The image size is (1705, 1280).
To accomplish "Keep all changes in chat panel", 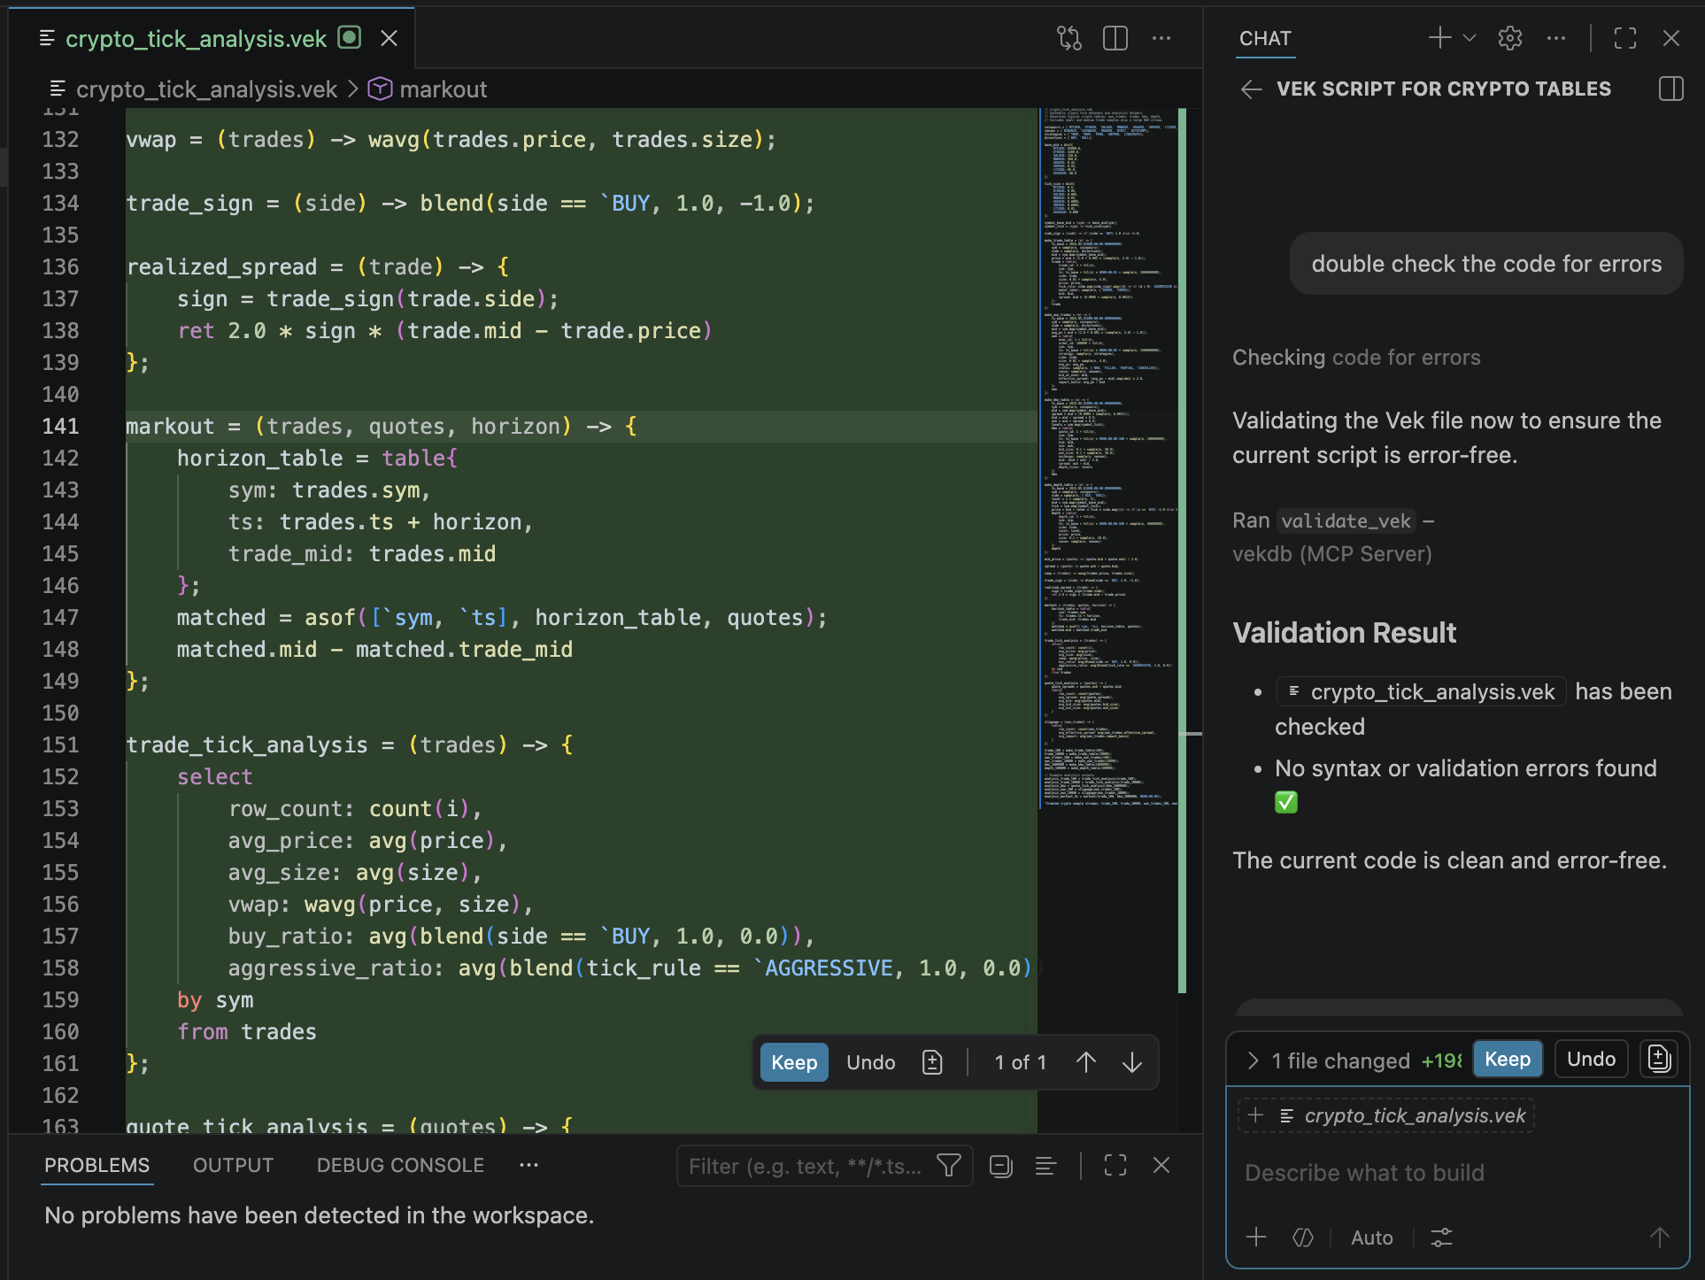I will pyautogui.click(x=1508, y=1059).
